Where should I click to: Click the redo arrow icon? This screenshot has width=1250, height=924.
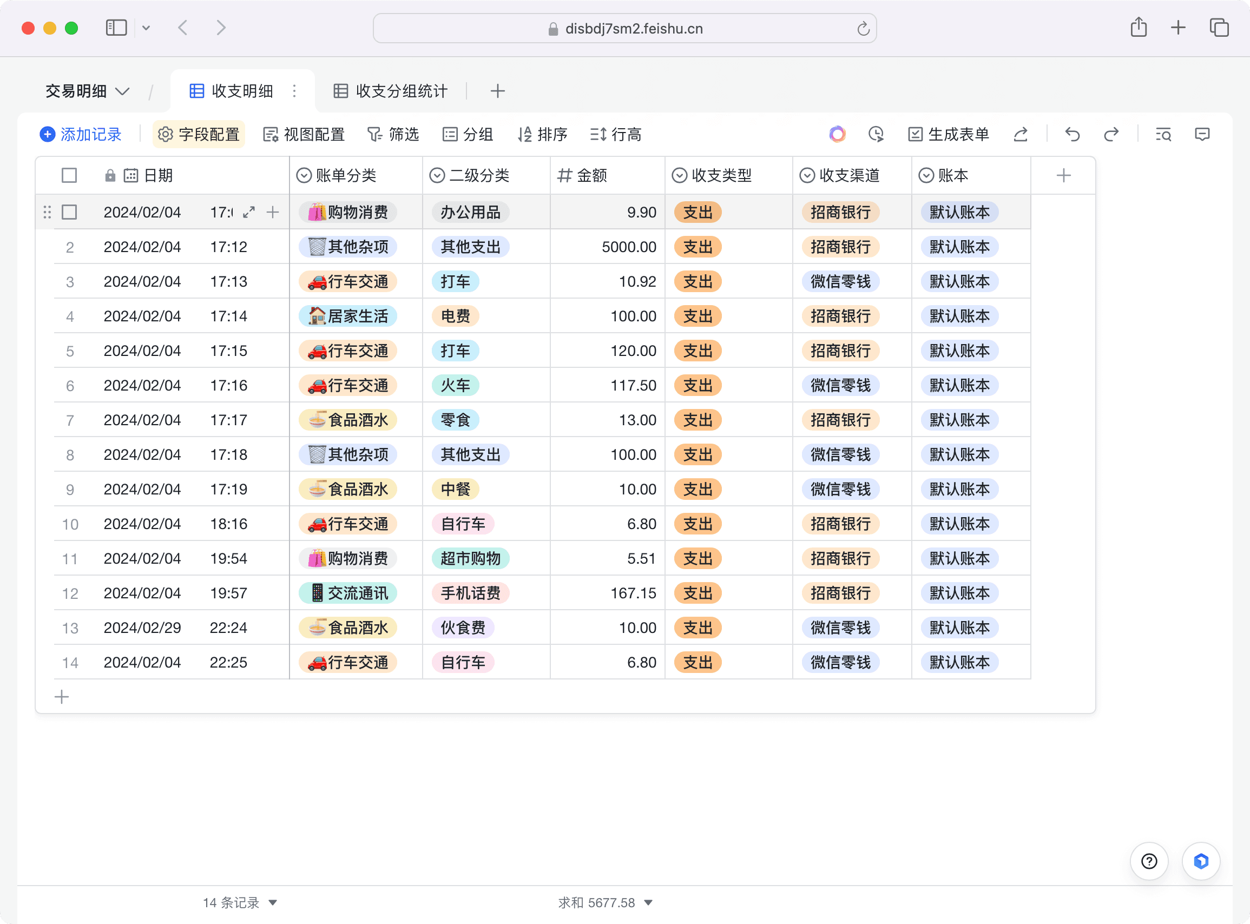coord(1111,134)
